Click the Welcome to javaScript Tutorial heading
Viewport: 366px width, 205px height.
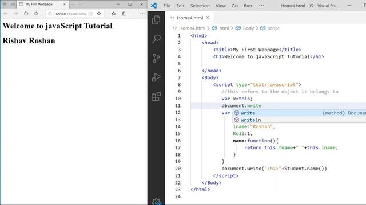[57, 26]
